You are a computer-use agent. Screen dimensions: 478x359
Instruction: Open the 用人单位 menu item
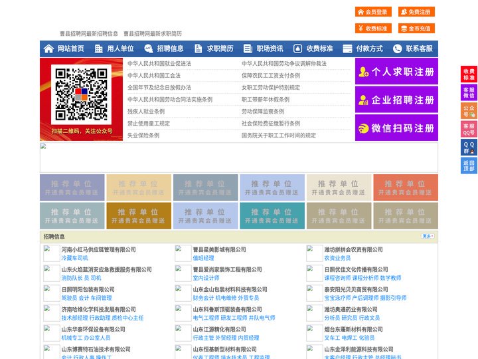pos(120,49)
